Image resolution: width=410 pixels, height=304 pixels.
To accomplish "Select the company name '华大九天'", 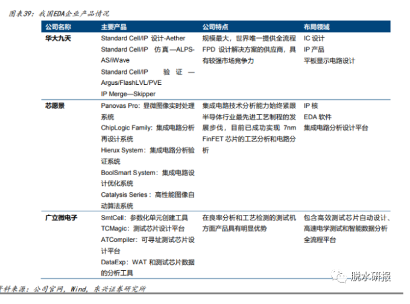I will [58, 39].
